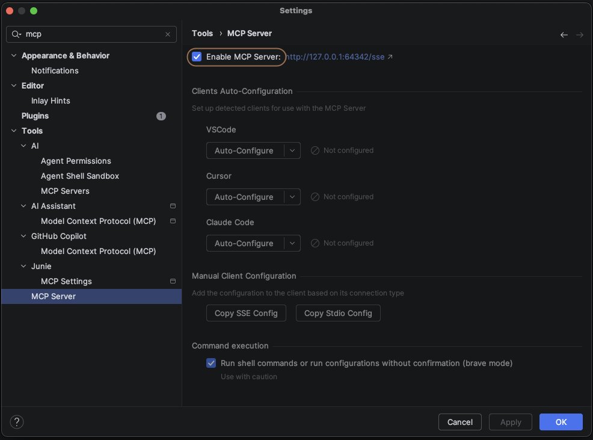593x440 pixels.
Task: Select Inlay Hints settings page
Action: [51, 101]
